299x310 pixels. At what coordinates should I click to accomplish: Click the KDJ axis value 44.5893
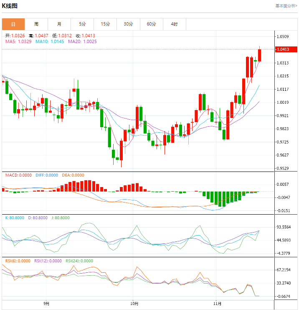(x=284, y=240)
